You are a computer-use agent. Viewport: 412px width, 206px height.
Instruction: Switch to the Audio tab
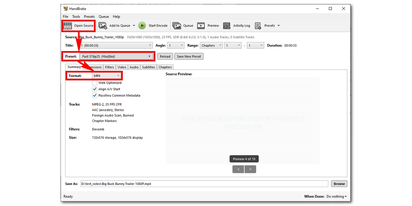(x=134, y=67)
